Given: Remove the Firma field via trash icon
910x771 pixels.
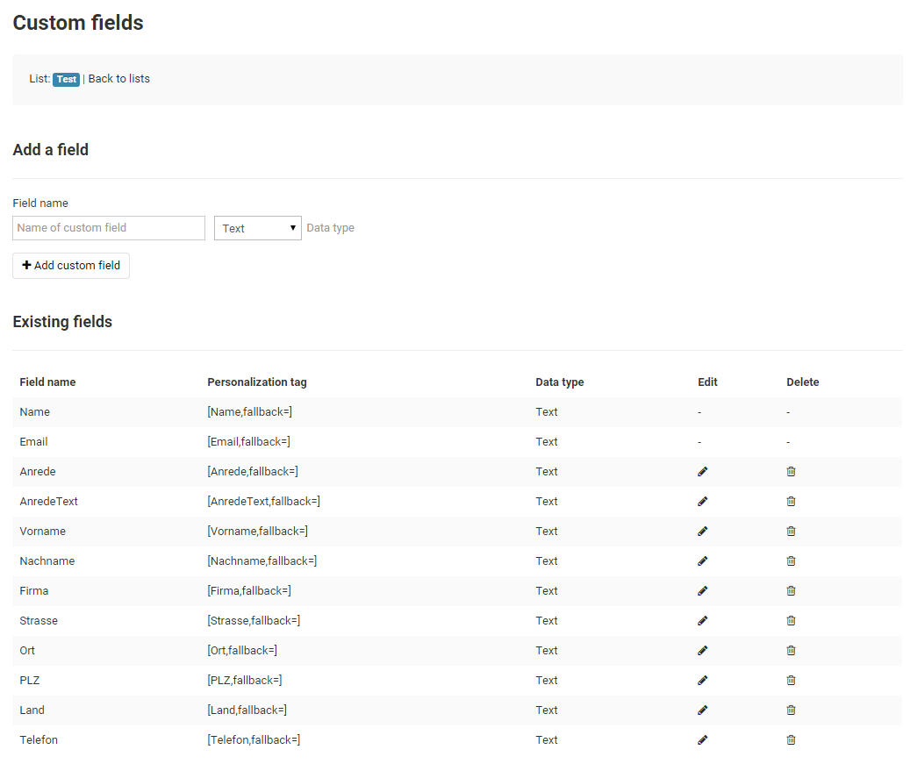Looking at the screenshot, I should pyautogui.click(x=791, y=591).
